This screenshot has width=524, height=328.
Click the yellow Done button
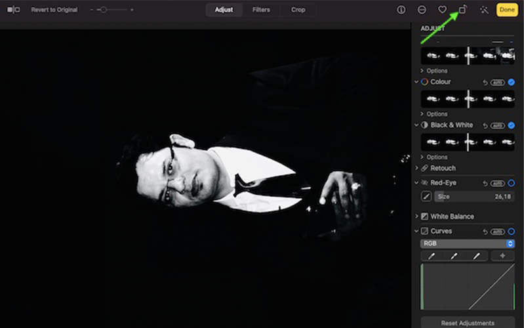point(506,10)
